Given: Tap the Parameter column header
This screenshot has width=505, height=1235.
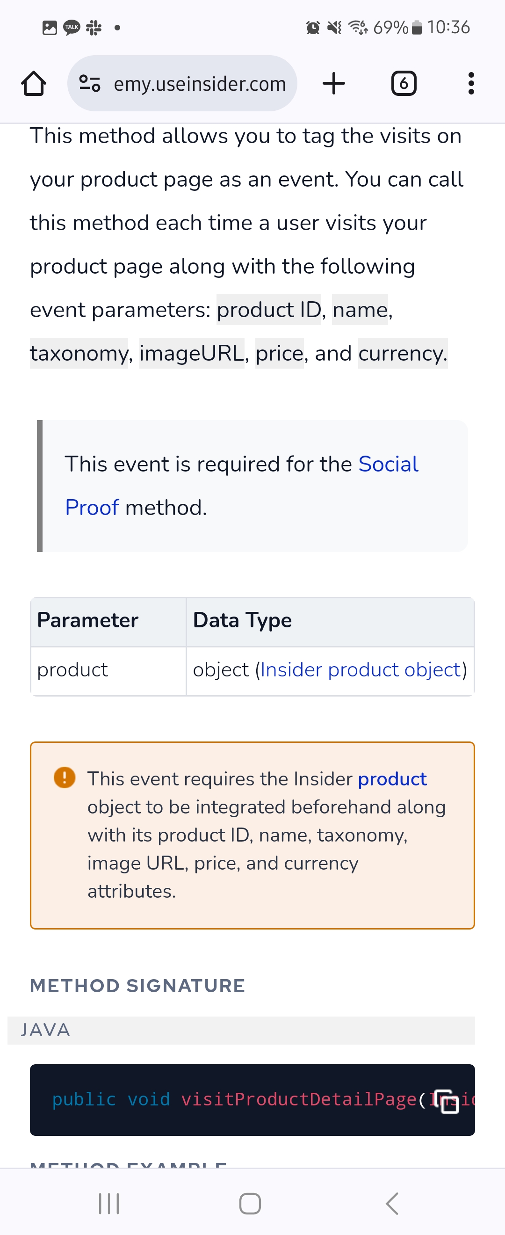Looking at the screenshot, I should 88,620.
